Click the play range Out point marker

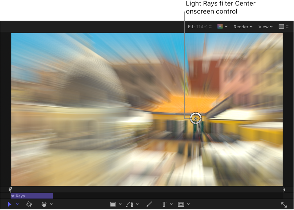click(x=284, y=189)
